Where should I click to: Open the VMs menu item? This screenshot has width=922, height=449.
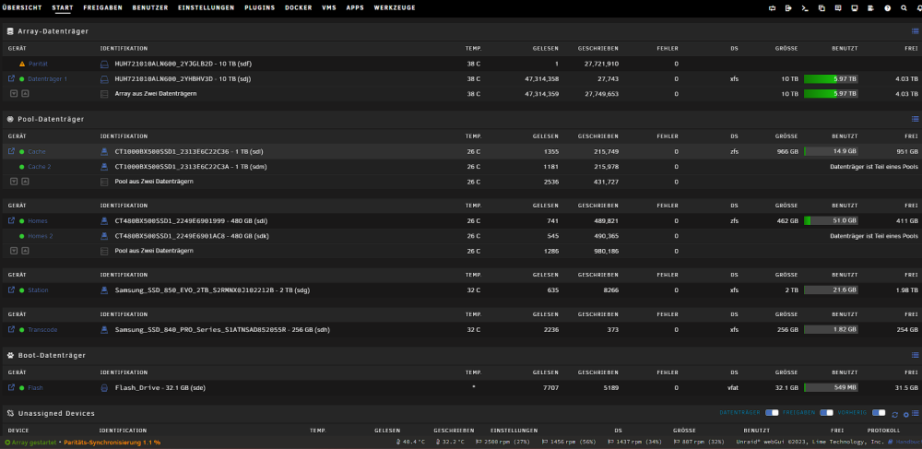(329, 7)
